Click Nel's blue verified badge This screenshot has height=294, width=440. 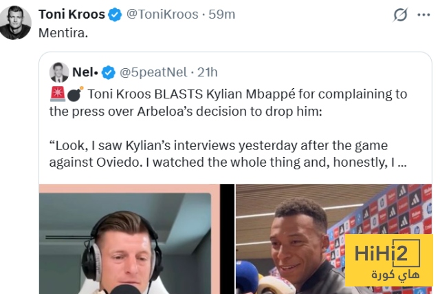click(x=109, y=72)
